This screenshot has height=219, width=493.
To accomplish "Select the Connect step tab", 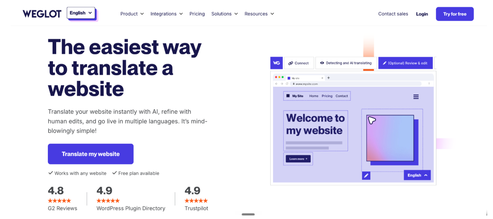I will tap(299, 63).
